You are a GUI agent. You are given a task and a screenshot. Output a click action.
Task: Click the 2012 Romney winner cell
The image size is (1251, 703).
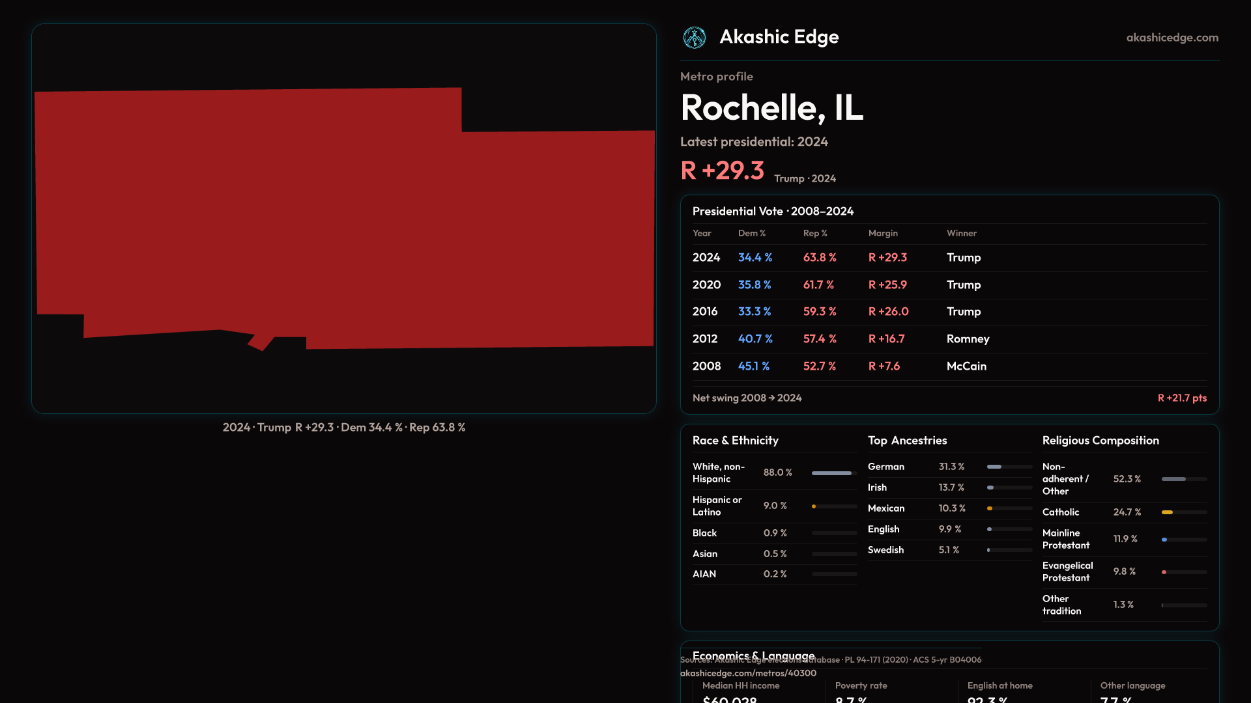coord(968,339)
